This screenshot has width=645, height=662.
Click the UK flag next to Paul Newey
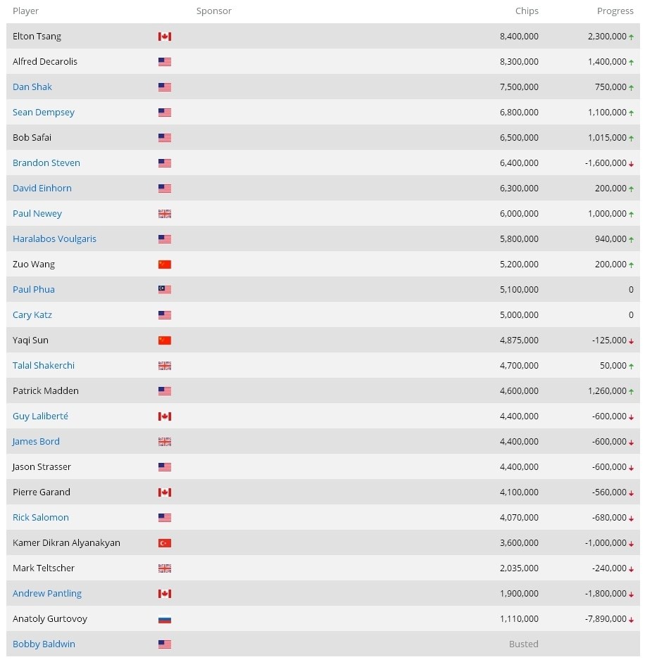pos(165,214)
